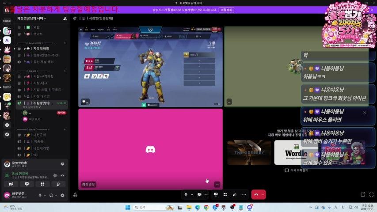
Task: Expand microphone device options arrow in call bar
Action: tap(192, 195)
